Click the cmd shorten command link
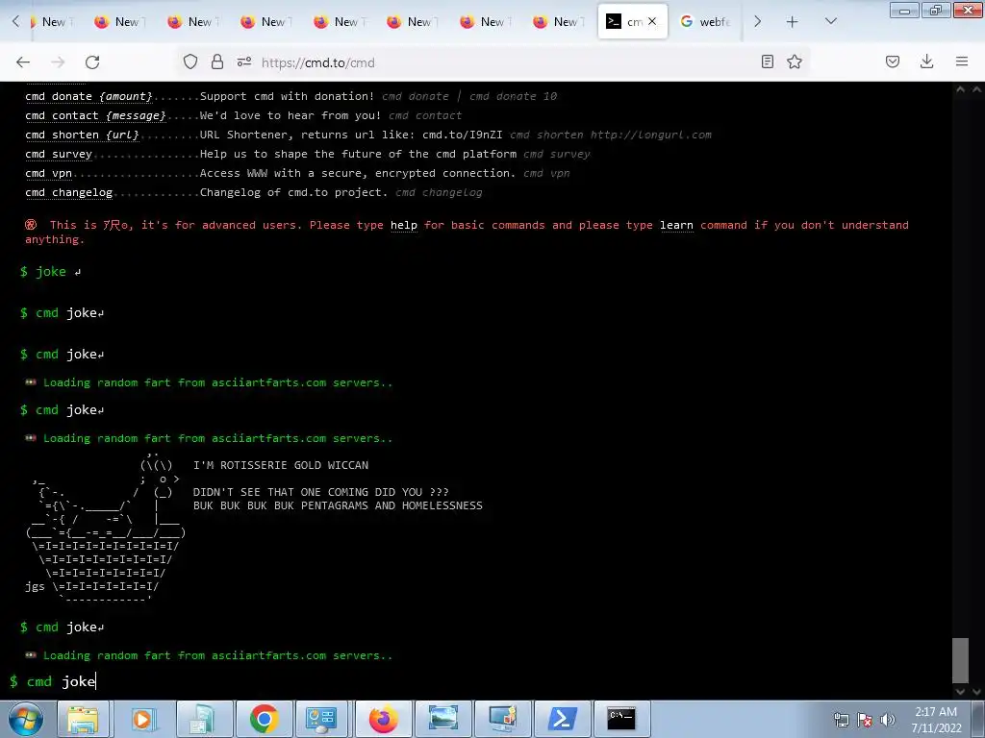Screen dimensions: 985x738 pyautogui.click(x=82, y=135)
